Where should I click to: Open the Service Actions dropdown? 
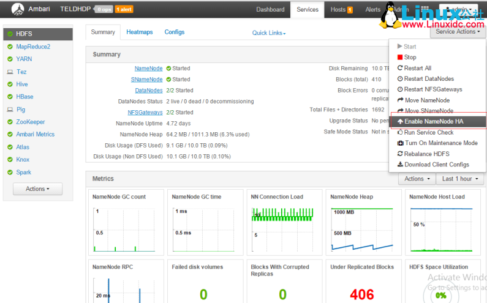(x=458, y=32)
